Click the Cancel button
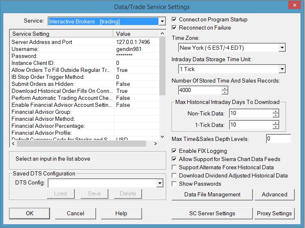This screenshot has width=305, height=228. [x=76, y=213]
